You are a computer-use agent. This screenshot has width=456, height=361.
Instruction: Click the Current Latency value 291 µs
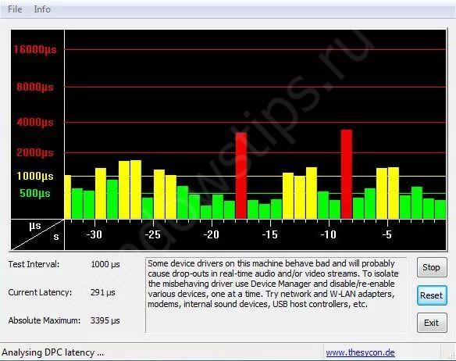[103, 292]
